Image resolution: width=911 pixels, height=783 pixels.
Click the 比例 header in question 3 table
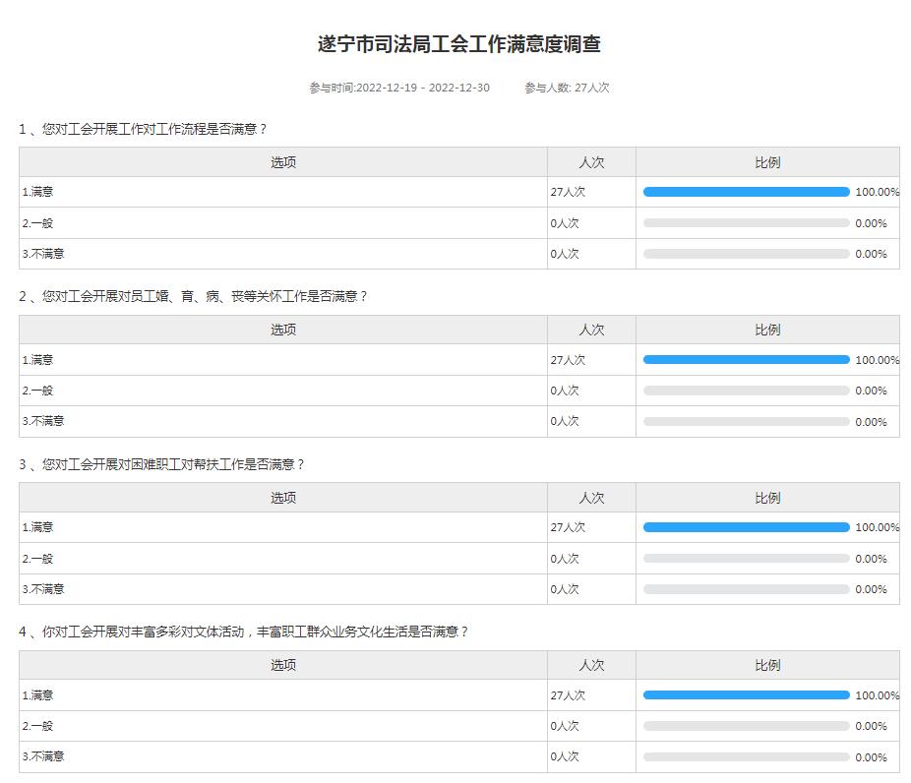[x=767, y=498]
